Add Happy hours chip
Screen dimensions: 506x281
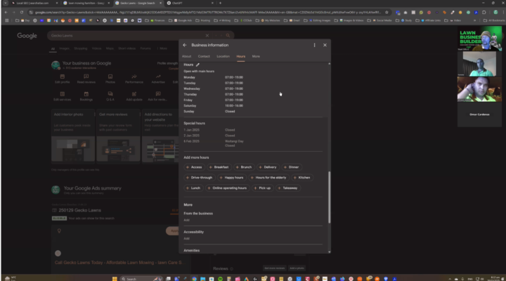click(x=232, y=178)
